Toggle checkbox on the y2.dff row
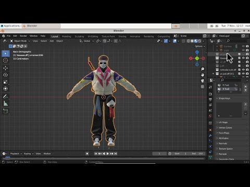The width and height of the screenshot is (250, 187). [x=239, y=62]
